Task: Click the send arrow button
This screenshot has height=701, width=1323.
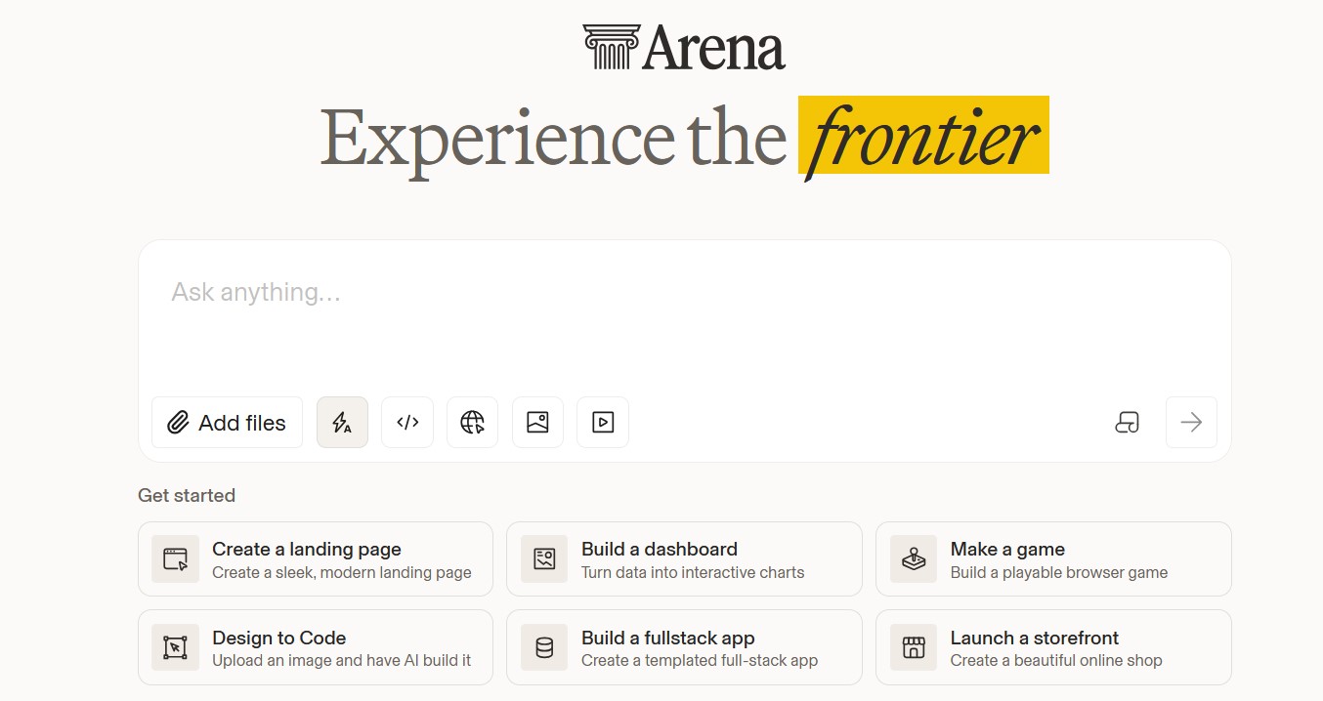Action: pyautogui.click(x=1191, y=422)
